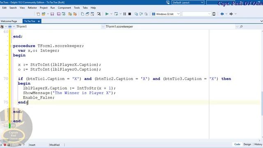Open the Tabs menu

[x=85, y=8]
